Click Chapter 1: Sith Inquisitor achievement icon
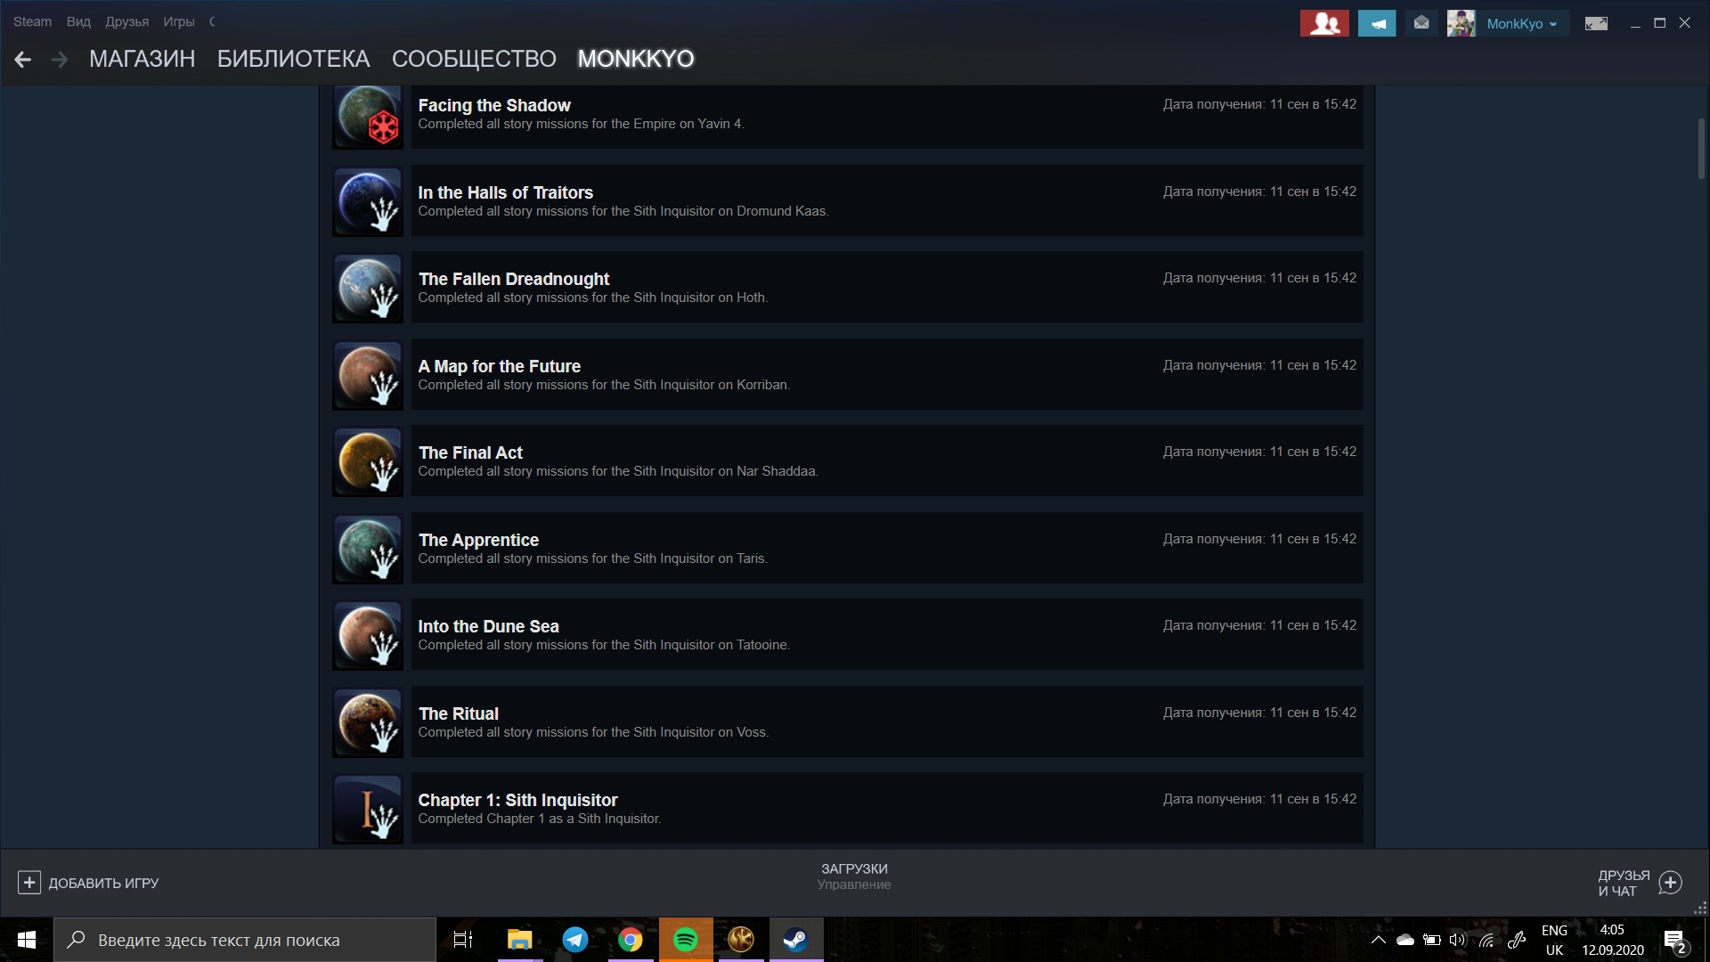1710x962 pixels. 368,809
